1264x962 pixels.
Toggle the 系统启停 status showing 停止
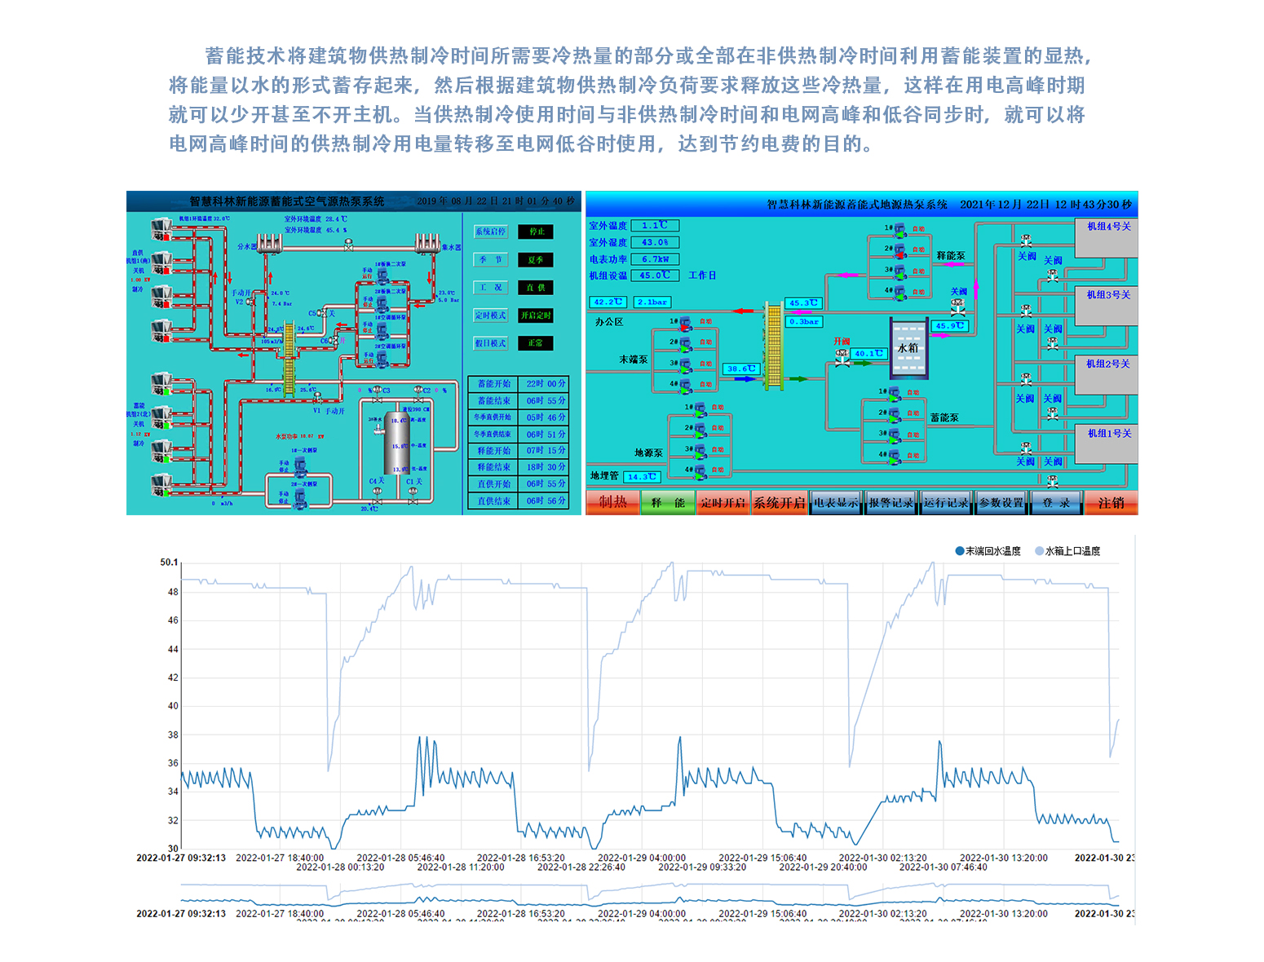(536, 232)
